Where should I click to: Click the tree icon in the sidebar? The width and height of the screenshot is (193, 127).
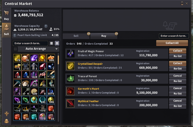pos(7,114)
